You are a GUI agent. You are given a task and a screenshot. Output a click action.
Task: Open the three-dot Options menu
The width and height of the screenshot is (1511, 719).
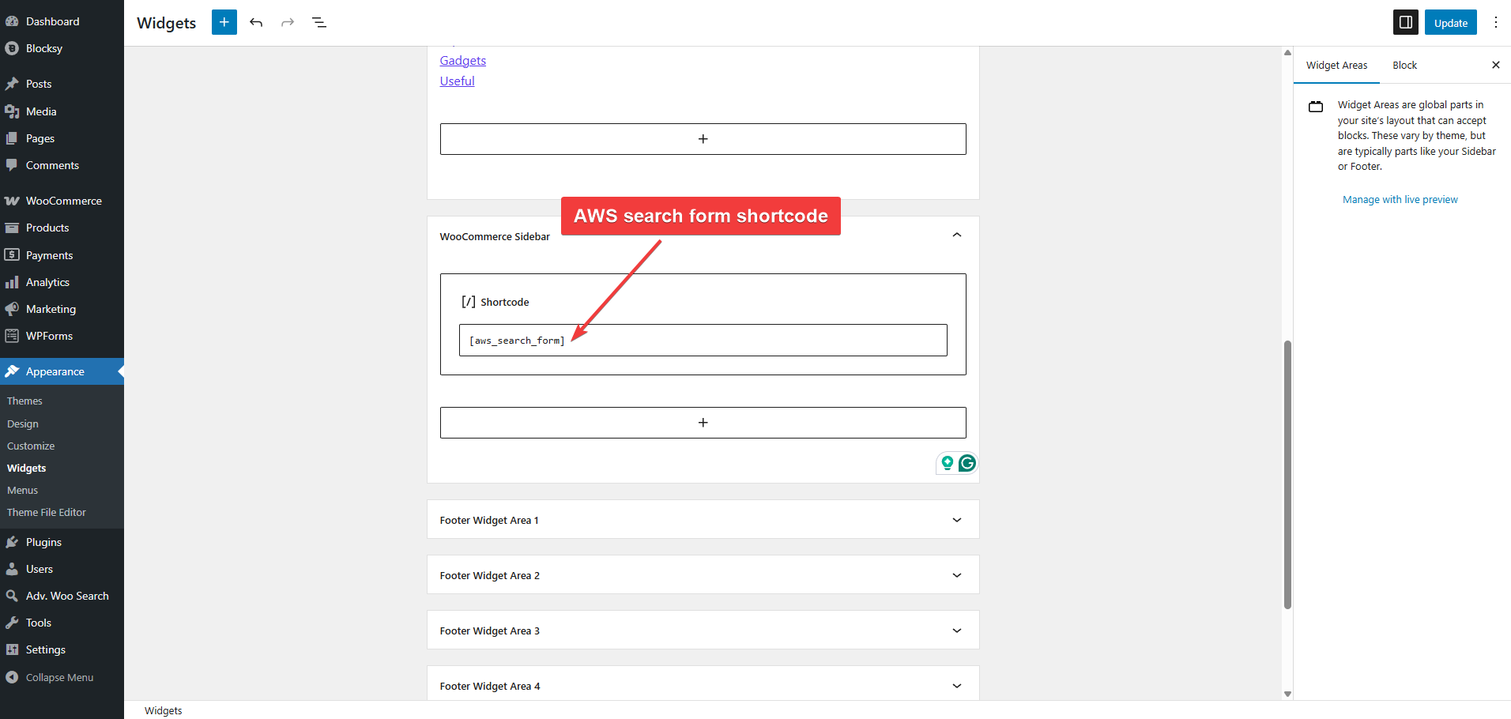[x=1495, y=22]
